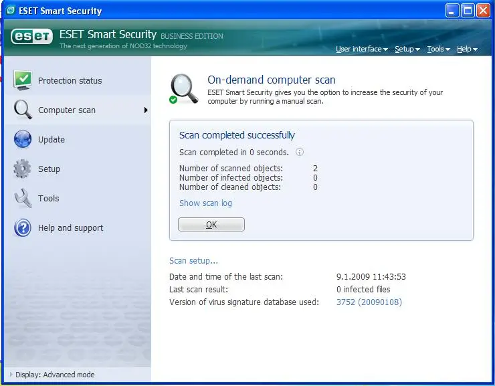Image resolution: width=495 pixels, height=386 pixels.
Task: Click 'Version of virus signature database used:' label
Action: [244, 302]
